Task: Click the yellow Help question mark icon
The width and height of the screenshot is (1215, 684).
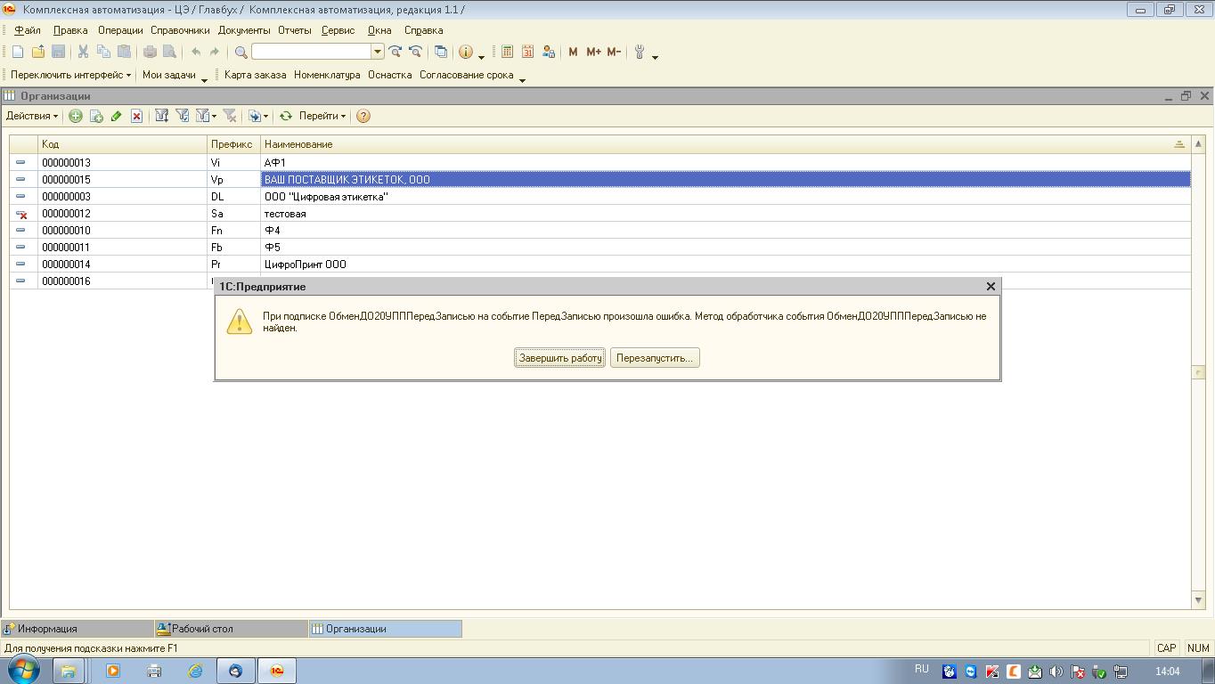Action: pyautogui.click(x=363, y=116)
